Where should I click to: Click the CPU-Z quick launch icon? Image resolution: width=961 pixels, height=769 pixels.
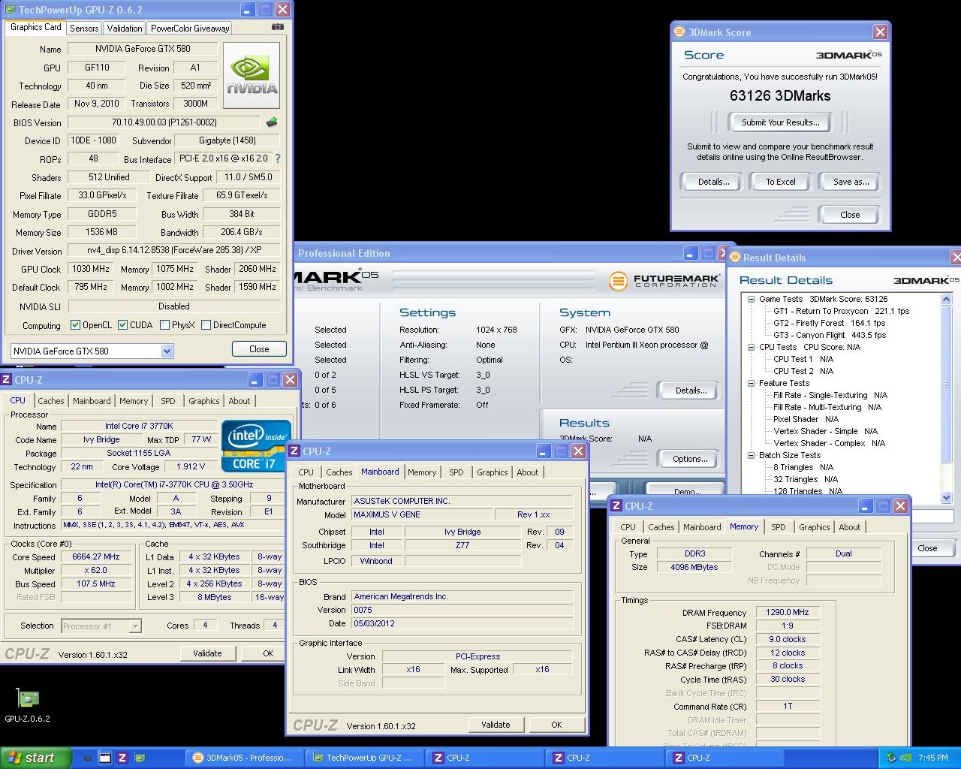point(122,758)
